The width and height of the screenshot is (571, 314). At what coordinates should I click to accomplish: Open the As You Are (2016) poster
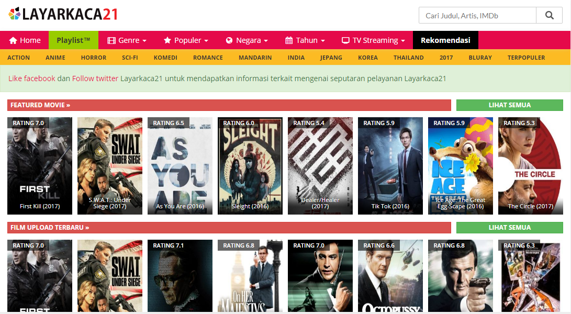pos(180,166)
